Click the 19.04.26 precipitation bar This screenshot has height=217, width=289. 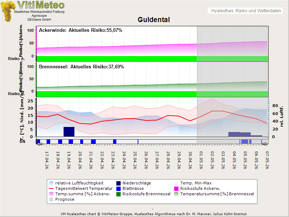tap(69, 132)
